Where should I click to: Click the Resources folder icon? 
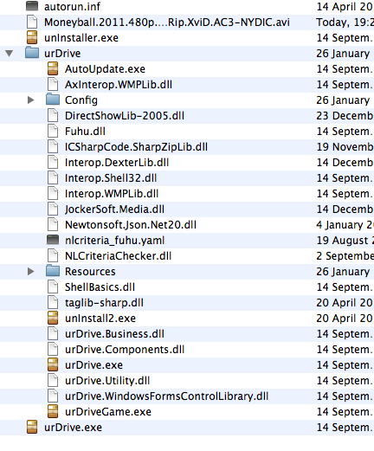(x=53, y=271)
